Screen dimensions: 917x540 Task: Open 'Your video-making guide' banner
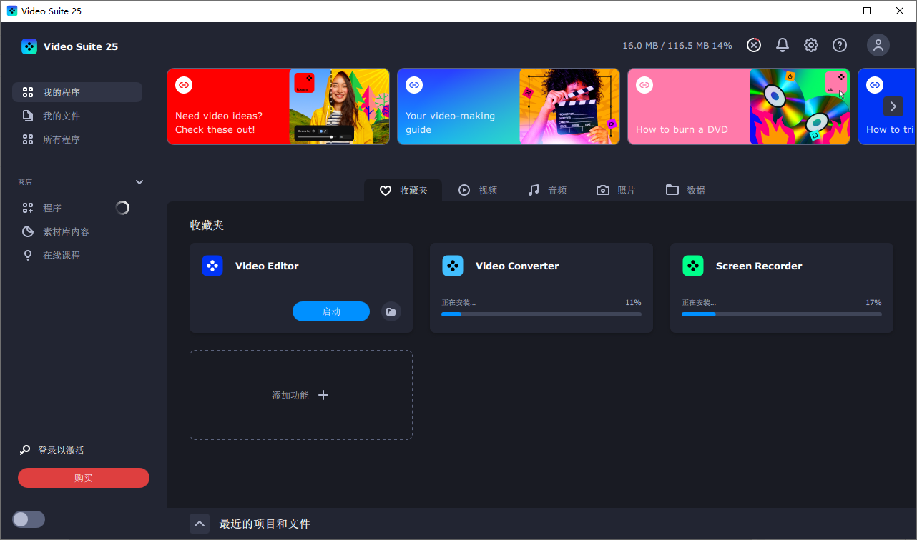(x=509, y=106)
